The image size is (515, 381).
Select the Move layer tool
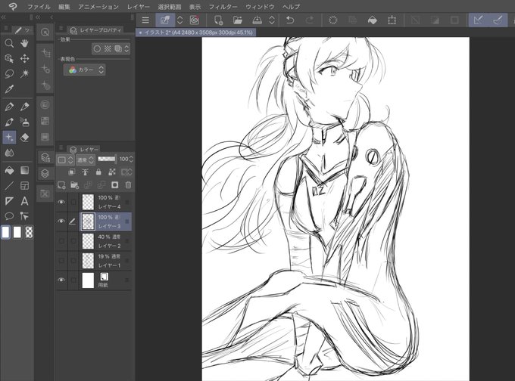click(x=25, y=59)
